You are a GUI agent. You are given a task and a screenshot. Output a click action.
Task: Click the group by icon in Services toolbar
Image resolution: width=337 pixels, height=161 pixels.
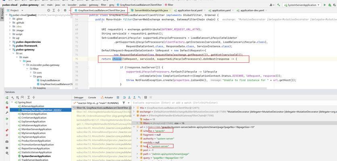[x=18, y=97]
